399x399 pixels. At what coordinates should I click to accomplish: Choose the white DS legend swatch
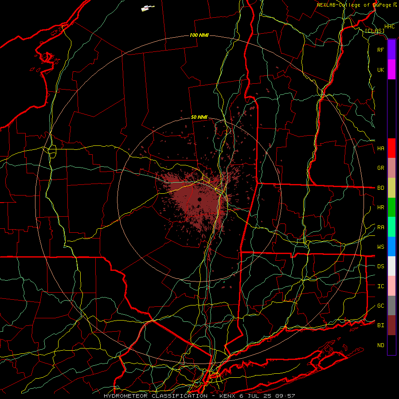coord(391,266)
